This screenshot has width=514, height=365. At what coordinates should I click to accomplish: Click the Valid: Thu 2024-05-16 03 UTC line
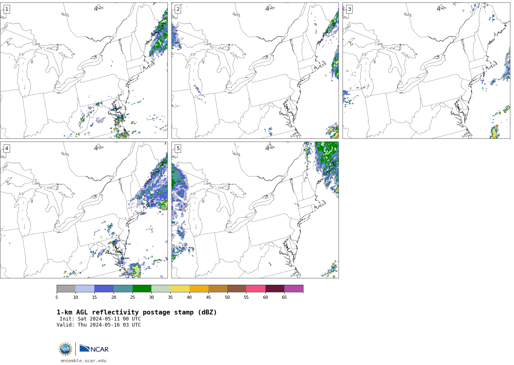pos(99,325)
